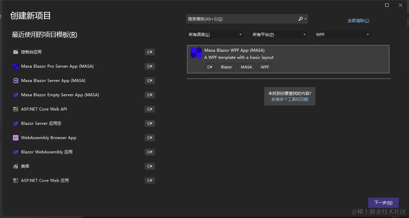Click C# badge on ASP.NET Core Web API row

(150, 109)
